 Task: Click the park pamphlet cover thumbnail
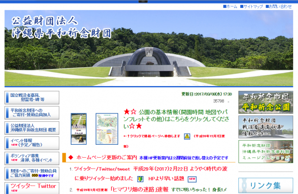78,129
